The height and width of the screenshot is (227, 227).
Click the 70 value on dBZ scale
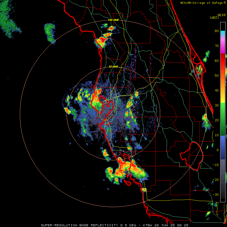[x=217, y=46]
